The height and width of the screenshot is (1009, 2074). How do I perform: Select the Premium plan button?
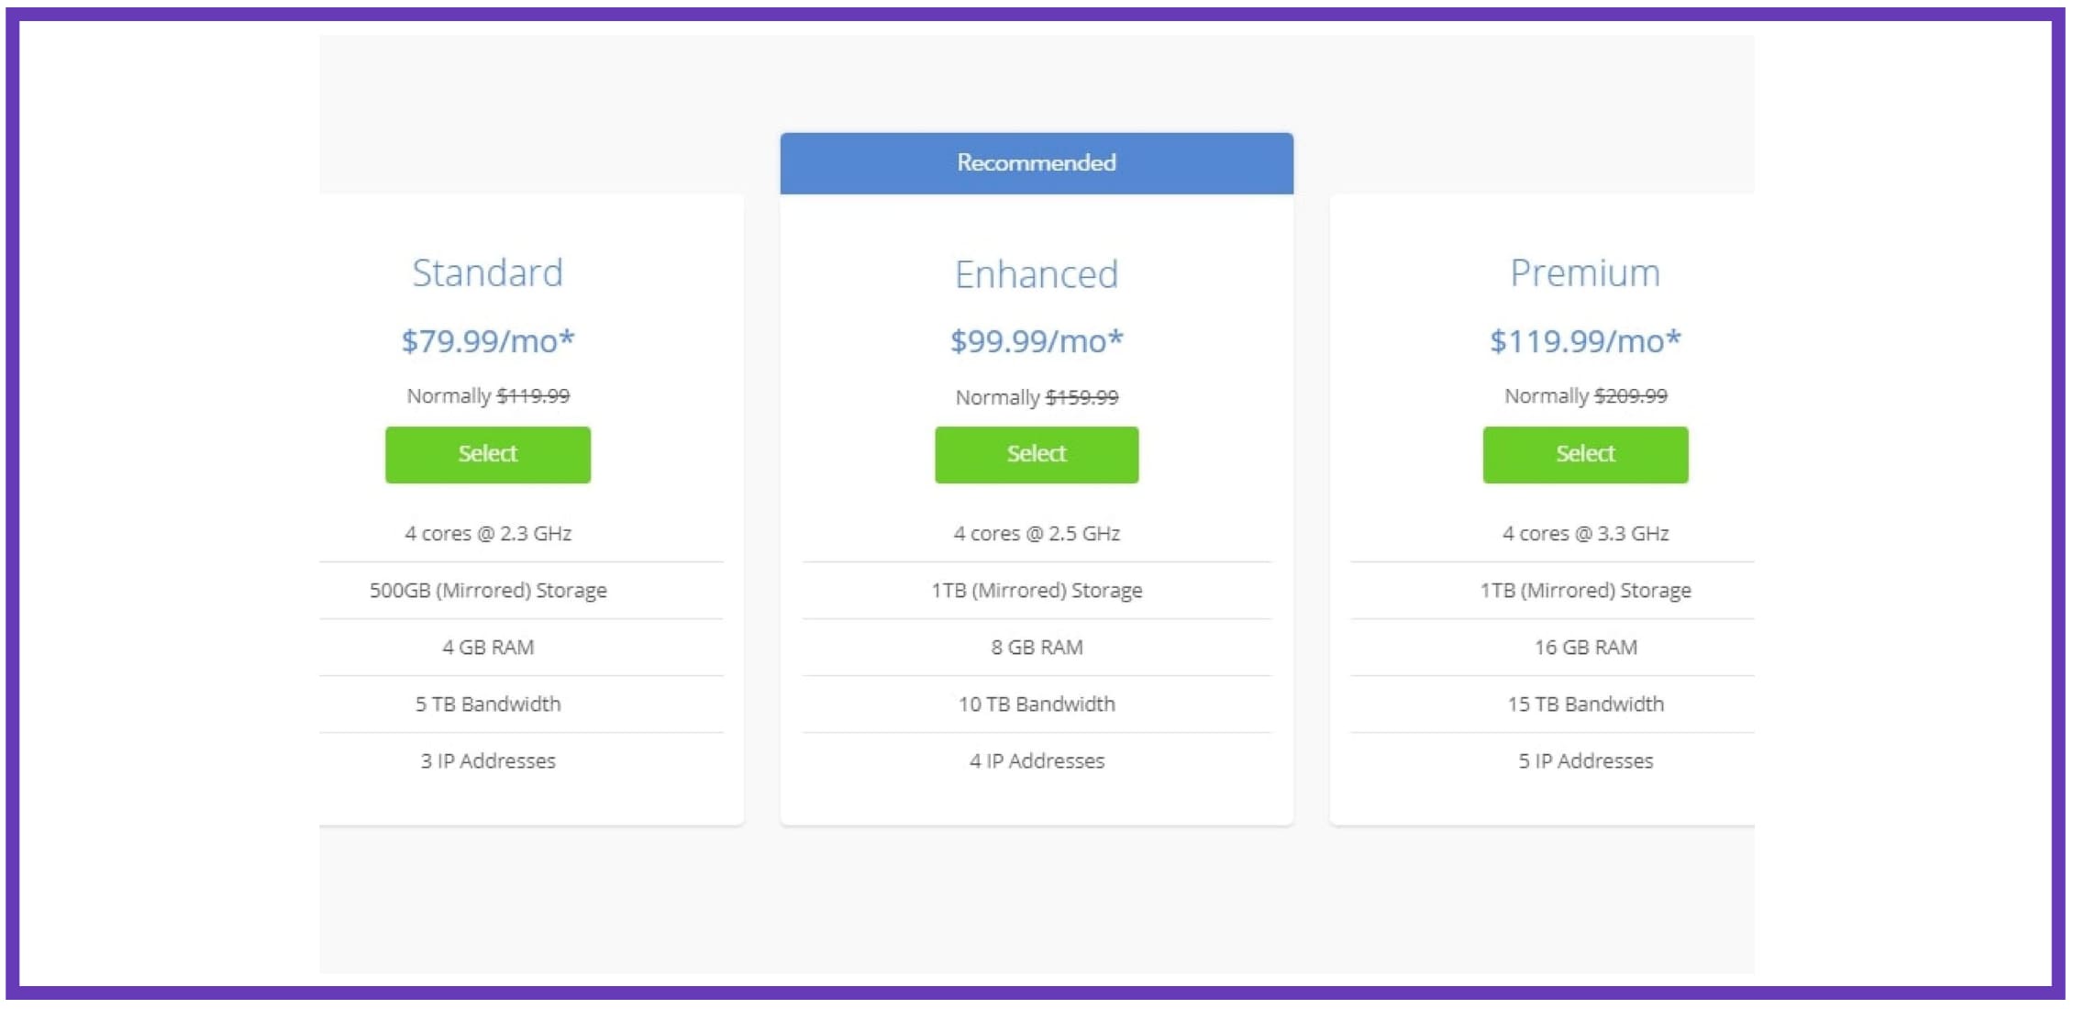click(x=1585, y=454)
